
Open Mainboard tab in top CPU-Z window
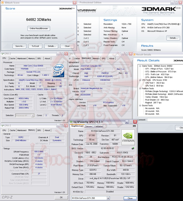pos(22,58)
